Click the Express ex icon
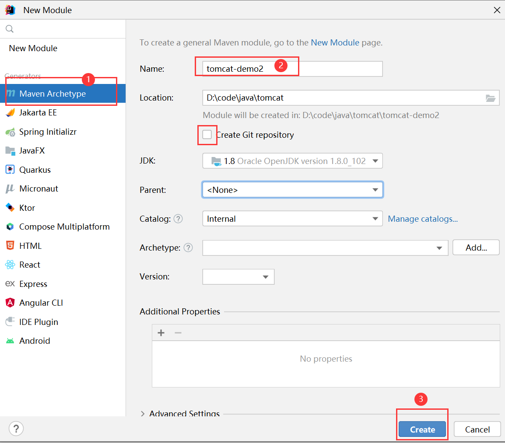Viewport: 505px width, 443px height. (x=11, y=284)
